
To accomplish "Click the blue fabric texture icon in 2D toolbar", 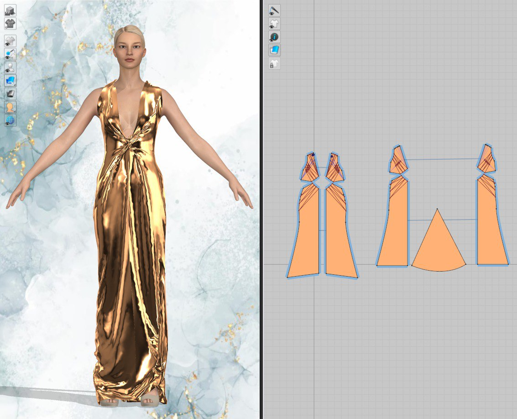I will pyautogui.click(x=274, y=50).
